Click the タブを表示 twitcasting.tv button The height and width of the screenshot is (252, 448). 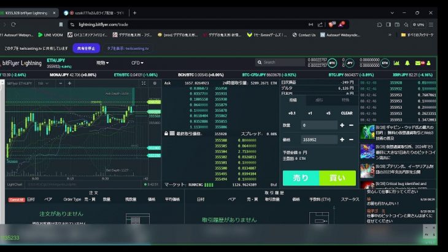click(128, 49)
